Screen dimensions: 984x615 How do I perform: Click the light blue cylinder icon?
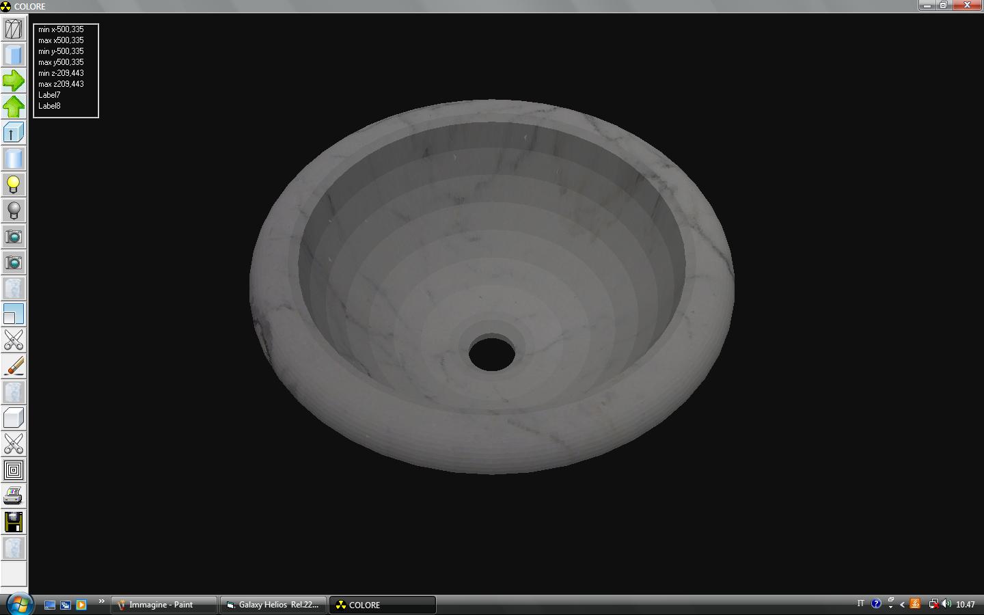pos(14,159)
